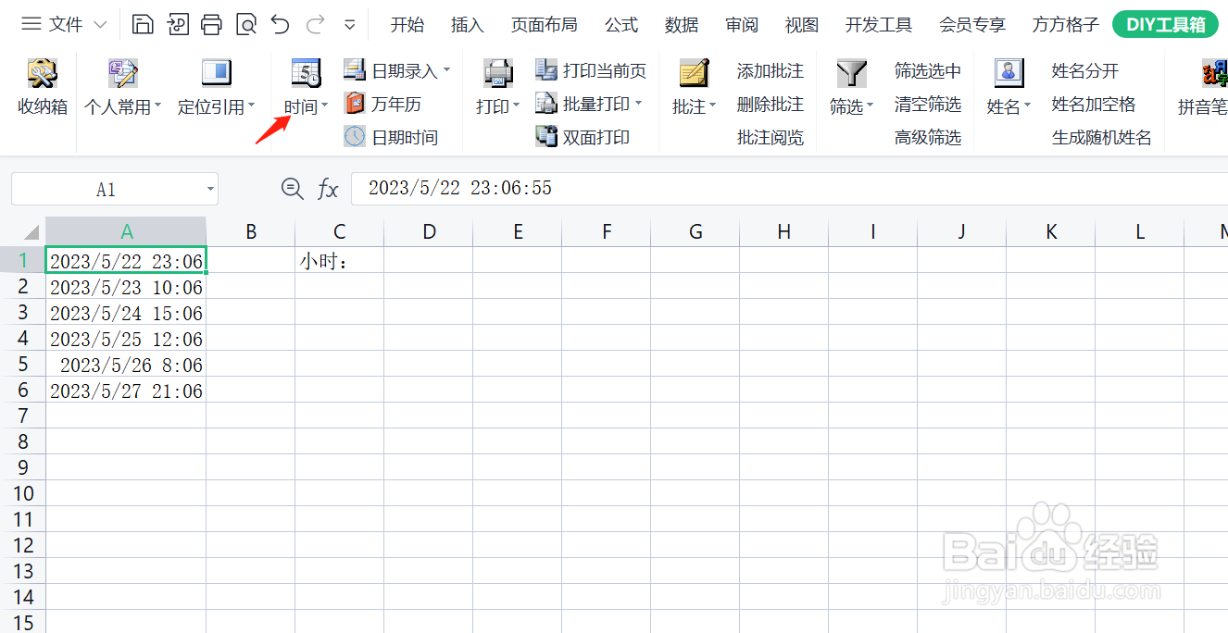Click 删除批注 button
This screenshot has height=633, width=1228.
[x=771, y=104]
